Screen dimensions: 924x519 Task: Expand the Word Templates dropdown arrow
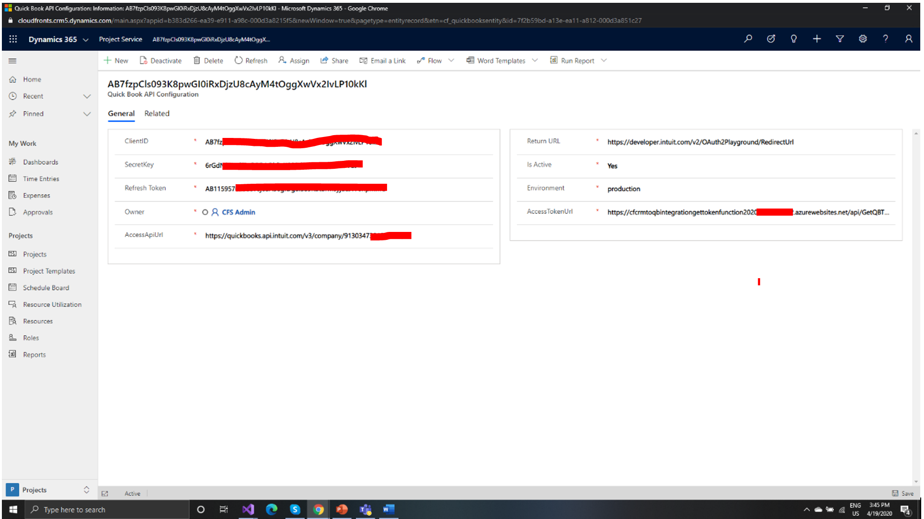coord(535,60)
